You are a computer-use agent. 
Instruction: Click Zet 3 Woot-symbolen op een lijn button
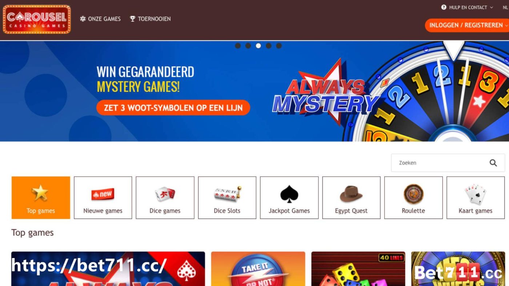pos(173,107)
